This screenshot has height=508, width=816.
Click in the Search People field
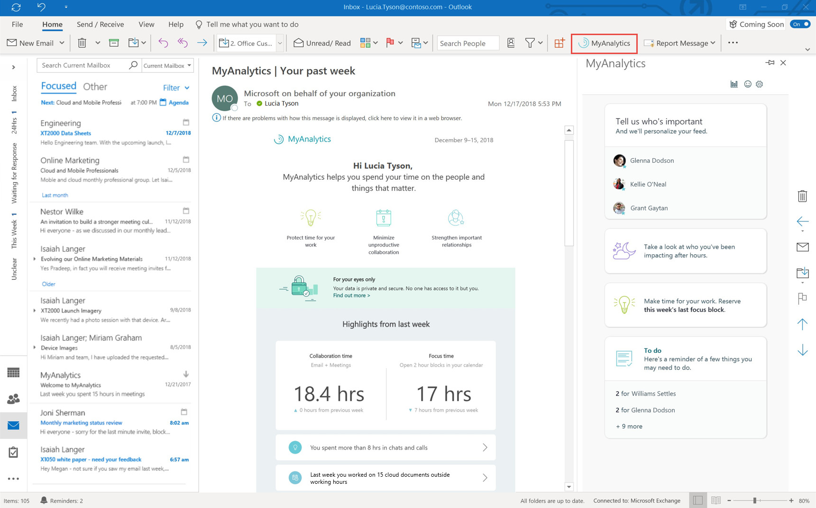468,43
